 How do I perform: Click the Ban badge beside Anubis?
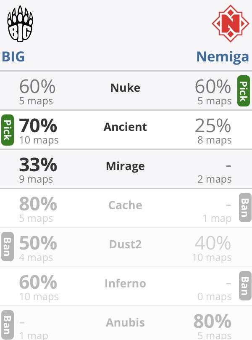(8, 325)
